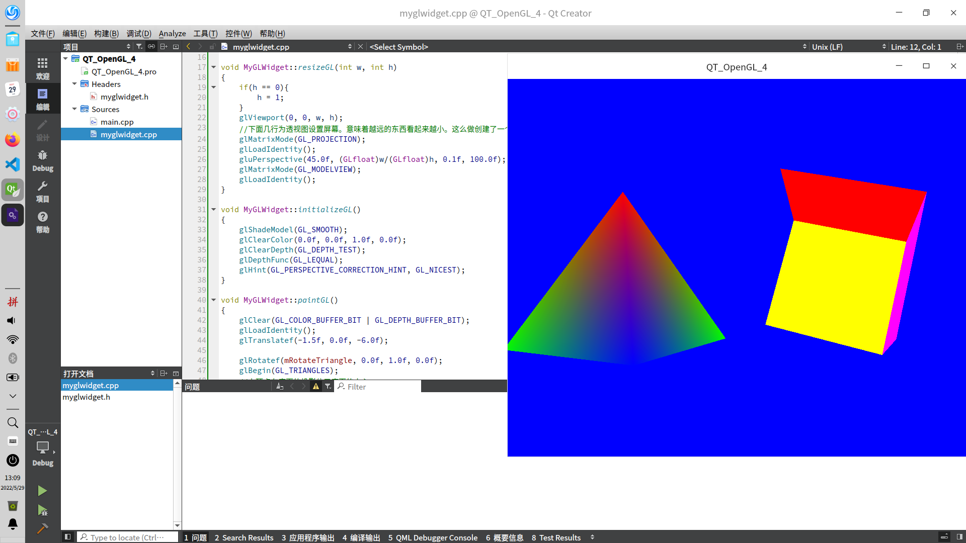Toggle the right sidebar visibility button

[x=959, y=537]
